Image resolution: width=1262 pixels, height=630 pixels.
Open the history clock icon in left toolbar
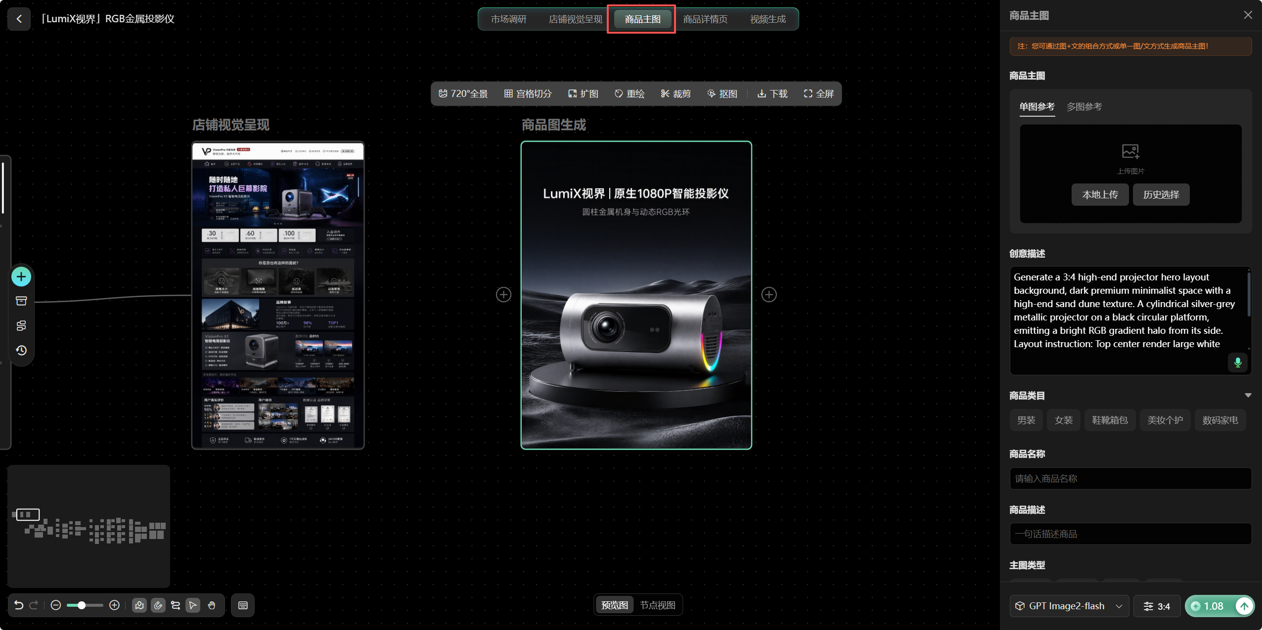21,350
